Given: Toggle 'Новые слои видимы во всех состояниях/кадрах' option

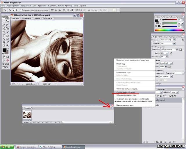Looking at the screenshot, I should tap(134, 102).
